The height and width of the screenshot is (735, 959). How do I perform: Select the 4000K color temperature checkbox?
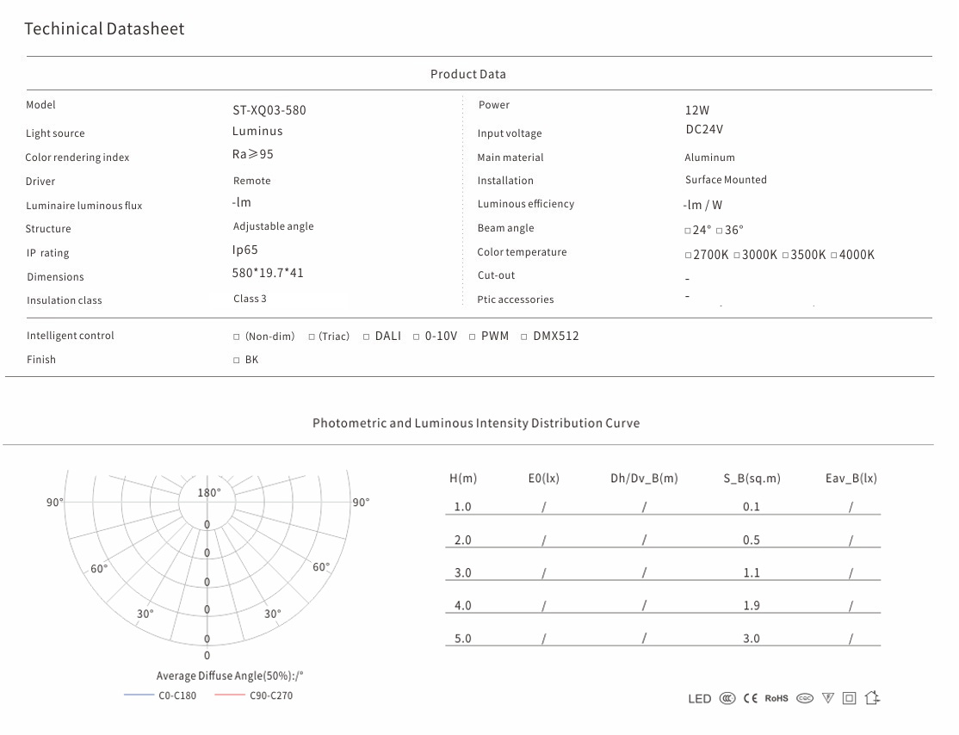coord(833,256)
